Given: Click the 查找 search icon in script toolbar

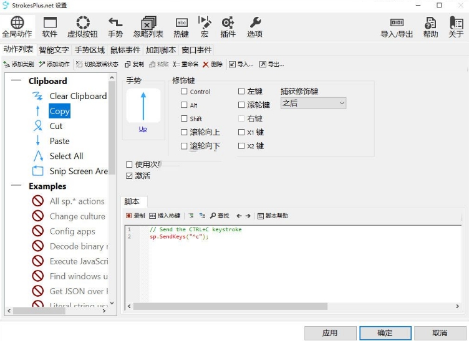Looking at the screenshot, I should pos(220,216).
